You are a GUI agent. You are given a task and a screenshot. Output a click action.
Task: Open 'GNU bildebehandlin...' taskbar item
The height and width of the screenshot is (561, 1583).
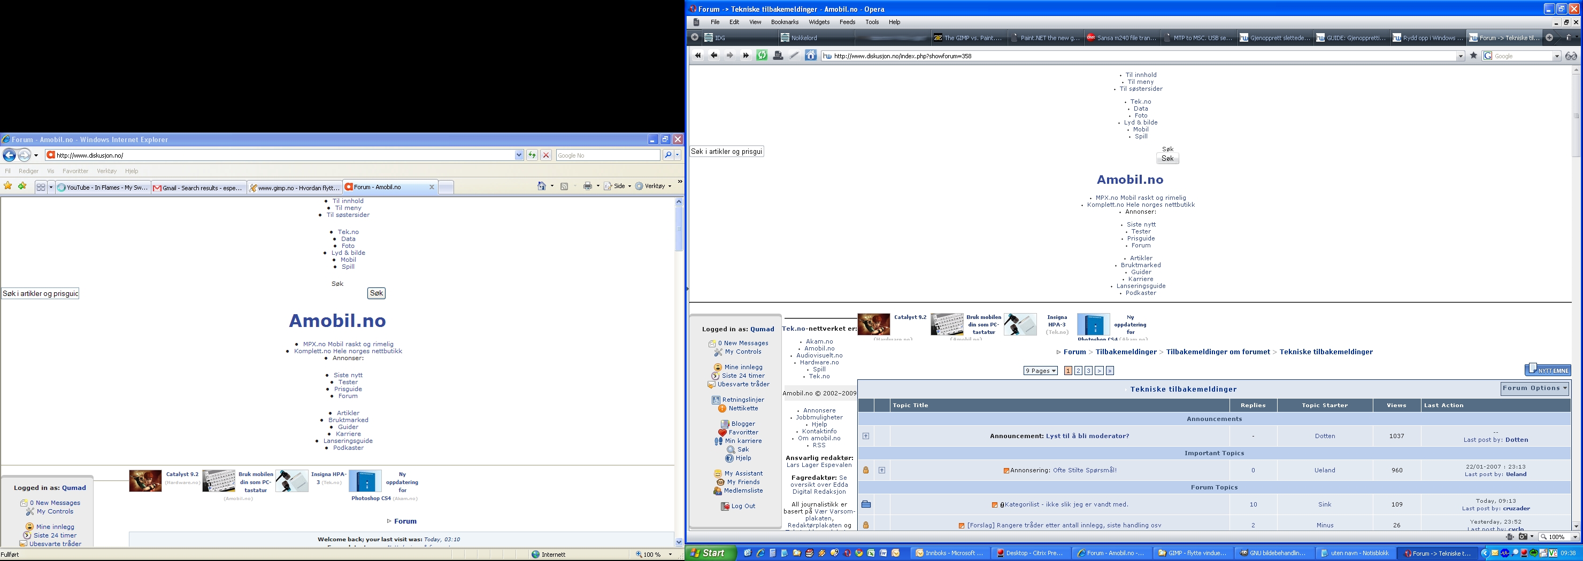coord(1274,553)
